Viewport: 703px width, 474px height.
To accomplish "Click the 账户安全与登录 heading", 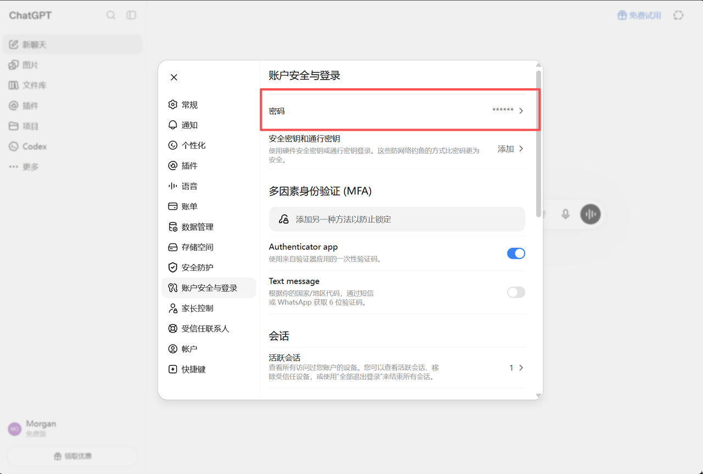I will [305, 75].
